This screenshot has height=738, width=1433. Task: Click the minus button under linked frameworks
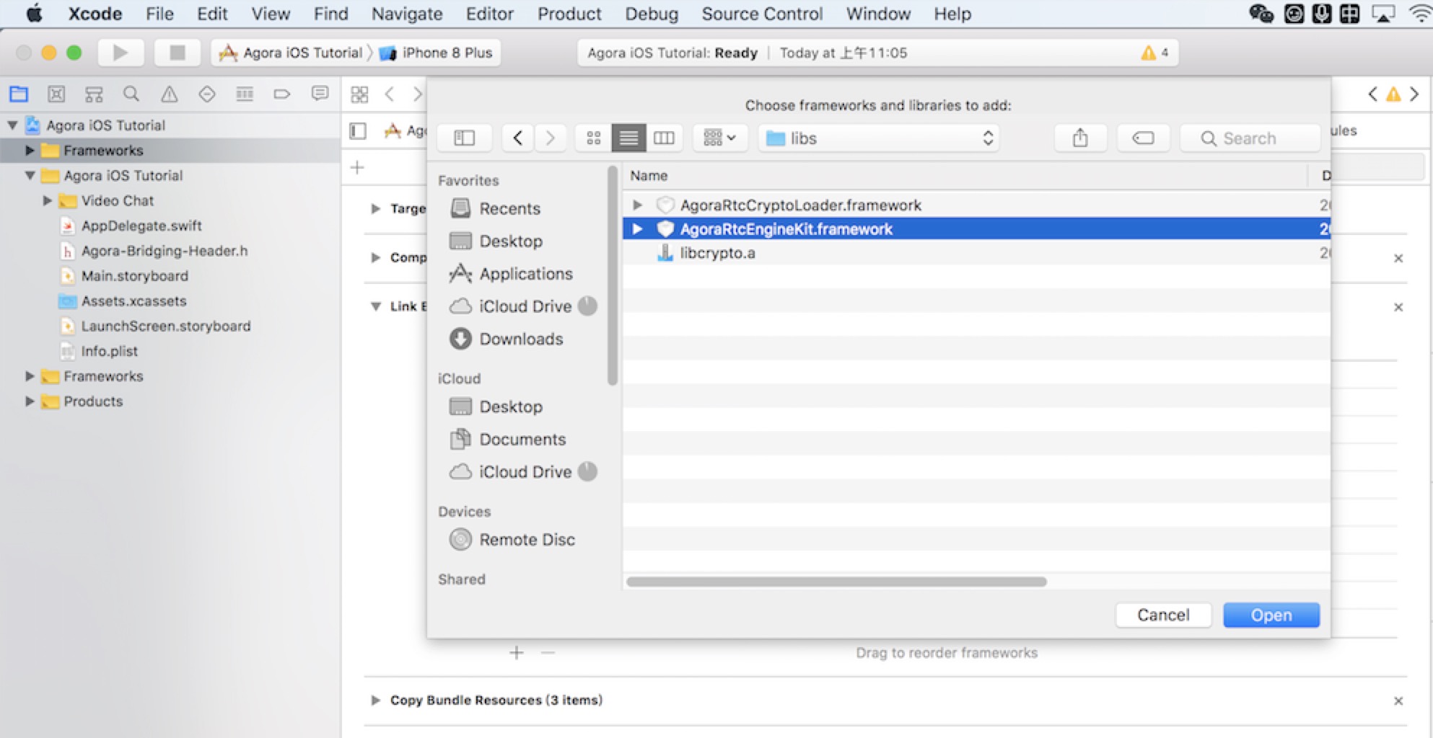pos(548,653)
